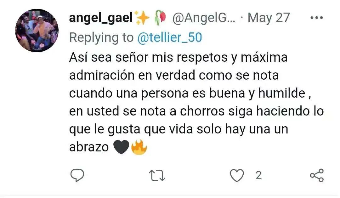The image size is (340, 198).
Task: Click the word 'humilde' in the tweet
Action: pyautogui.click(x=282, y=93)
